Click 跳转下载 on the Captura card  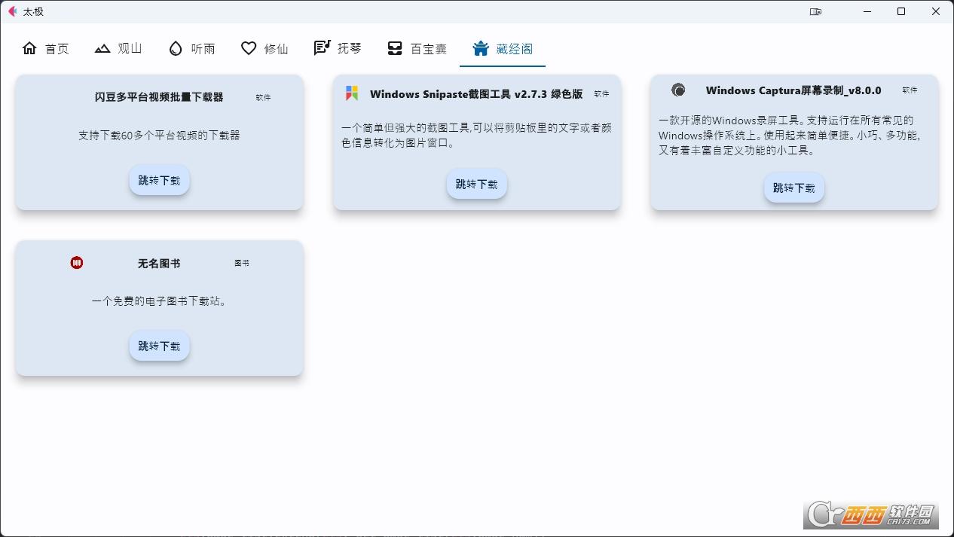[794, 188]
